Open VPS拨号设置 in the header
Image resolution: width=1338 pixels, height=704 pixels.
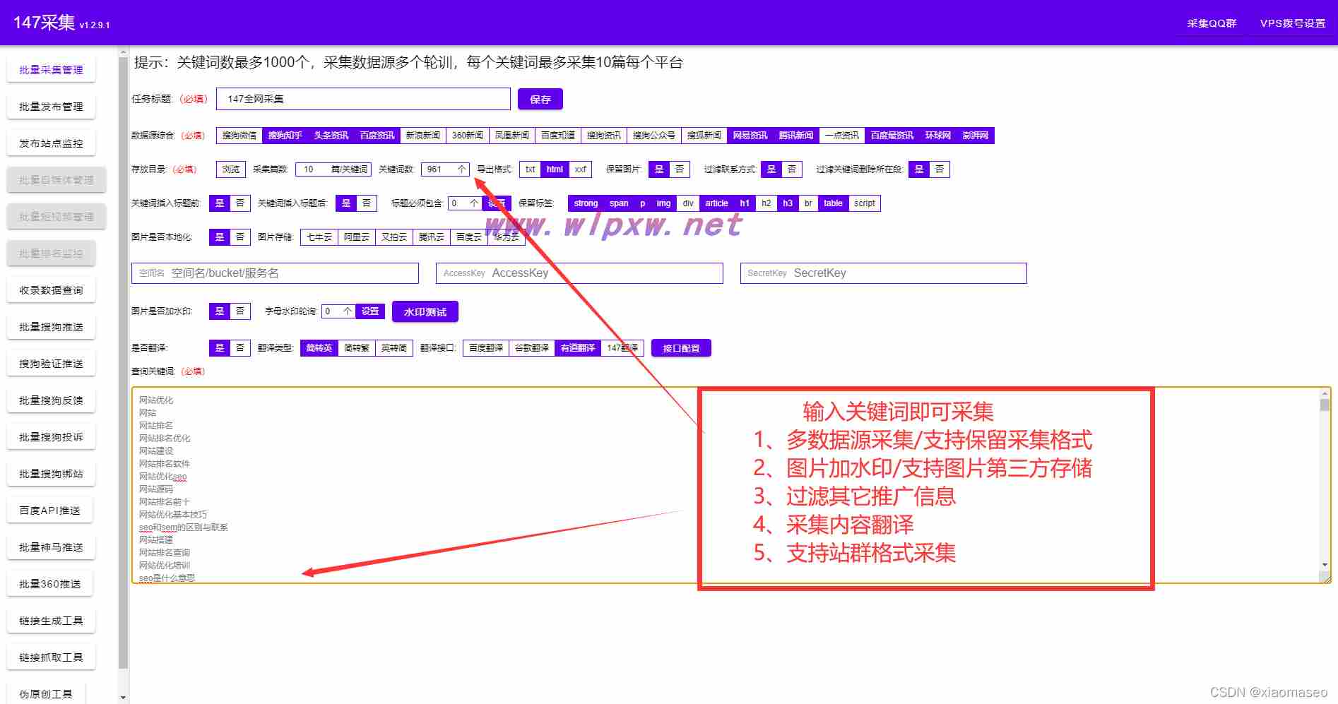[1292, 23]
